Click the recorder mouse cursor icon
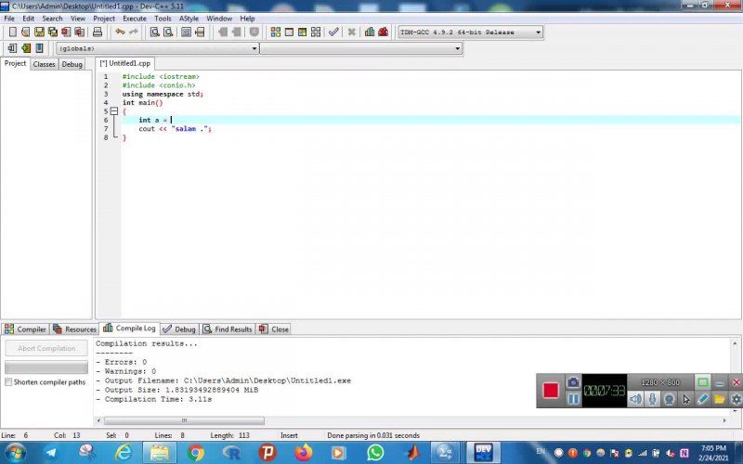The width and height of the screenshot is (743, 464). pyautogui.click(x=686, y=399)
